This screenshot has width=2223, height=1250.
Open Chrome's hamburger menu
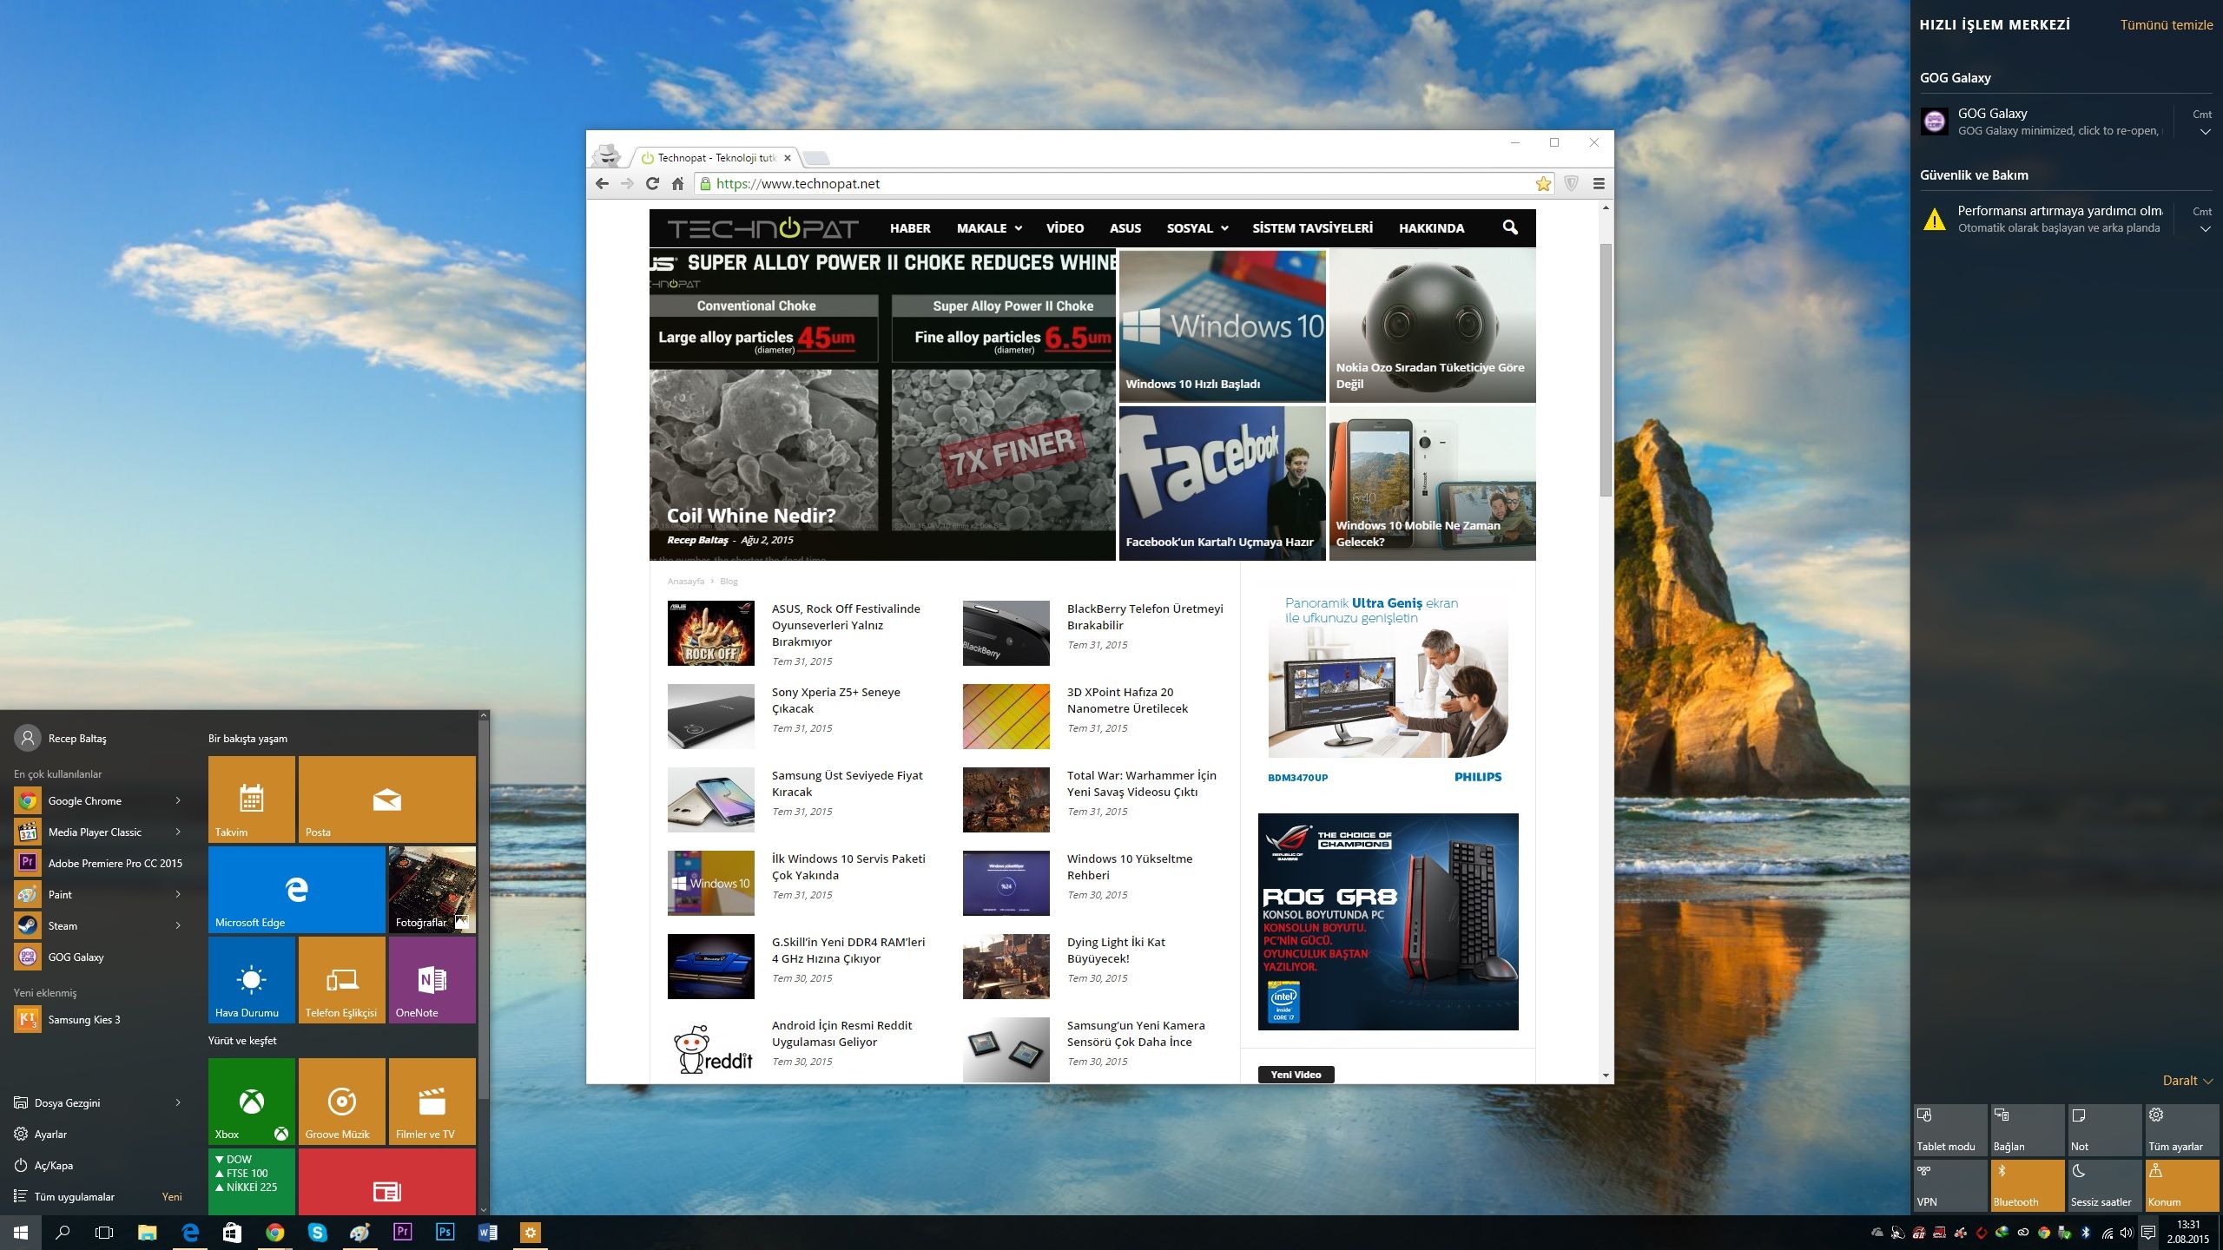[x=1599, y=184]
